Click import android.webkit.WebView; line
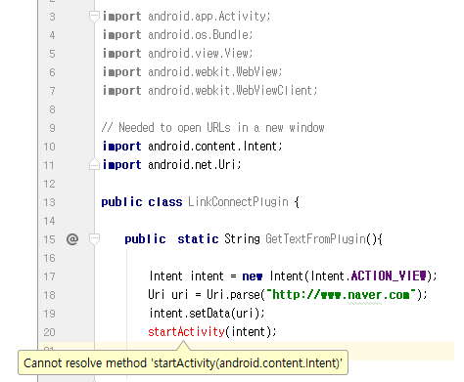The height and width of the screenshot is (382, 464). click(192, 72)
